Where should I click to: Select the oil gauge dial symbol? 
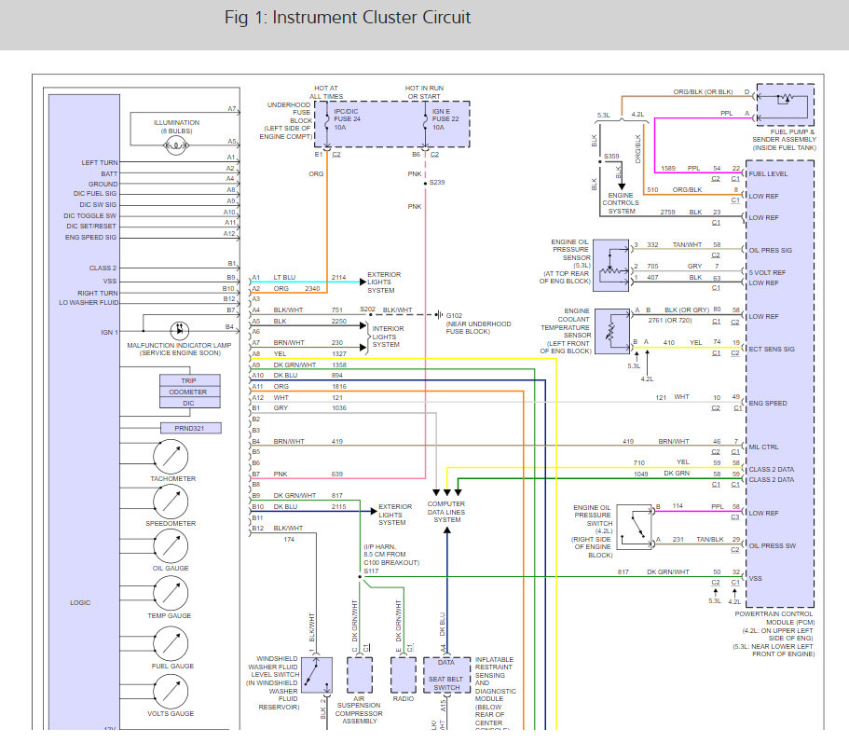(171, 546)
